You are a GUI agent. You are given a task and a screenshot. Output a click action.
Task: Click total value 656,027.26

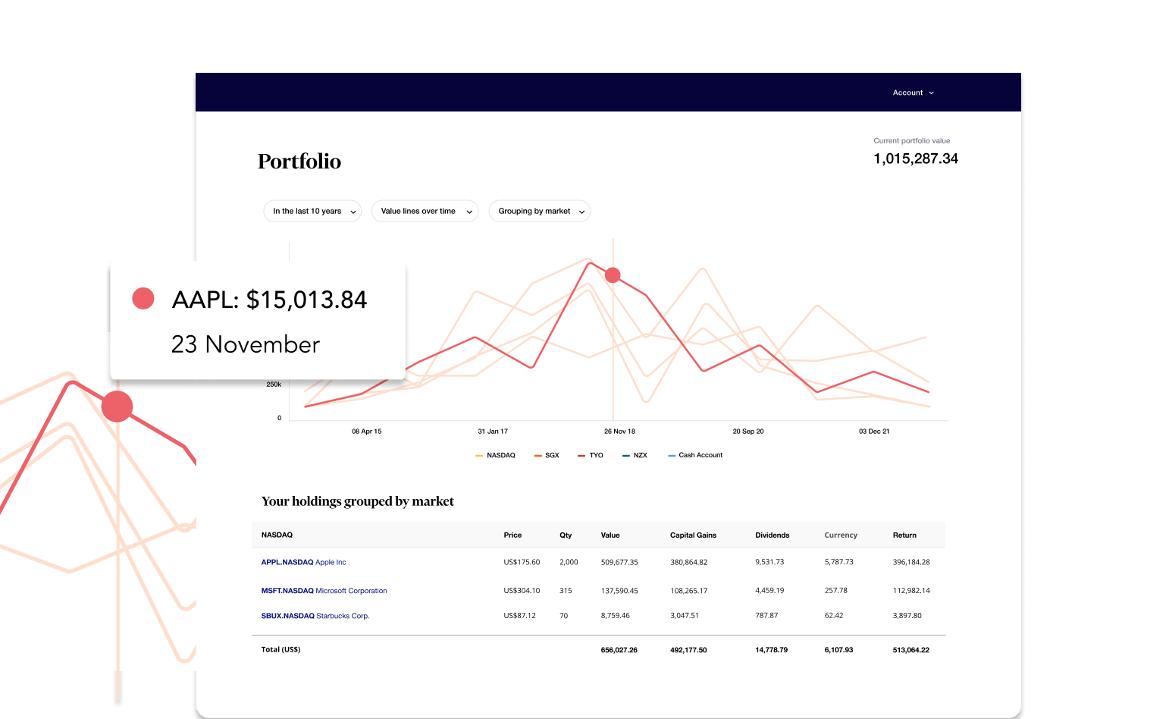[x=619, y=650]
